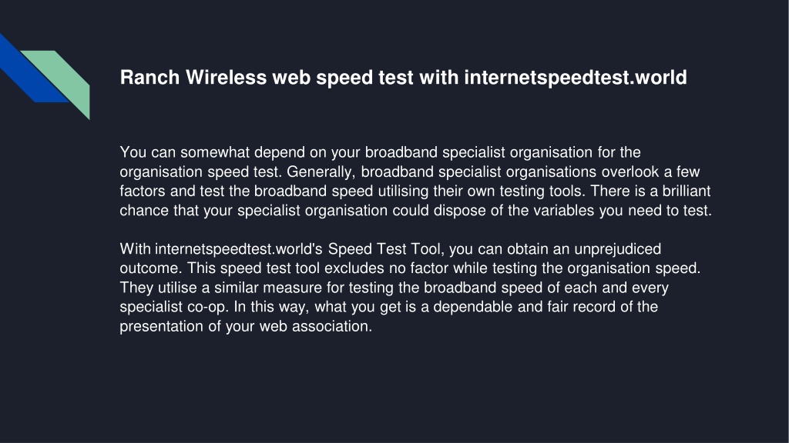
Task: Select the word 'Generally,' in first paragraph
Action: point(321,172)
